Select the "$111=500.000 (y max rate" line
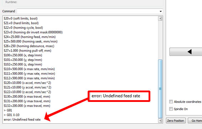 [29, 73]
